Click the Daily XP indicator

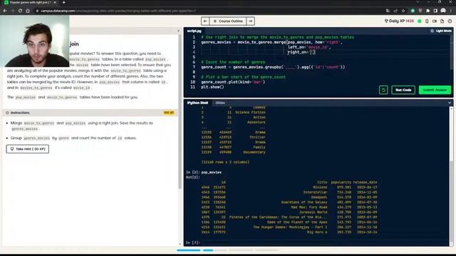coord(399,21)
